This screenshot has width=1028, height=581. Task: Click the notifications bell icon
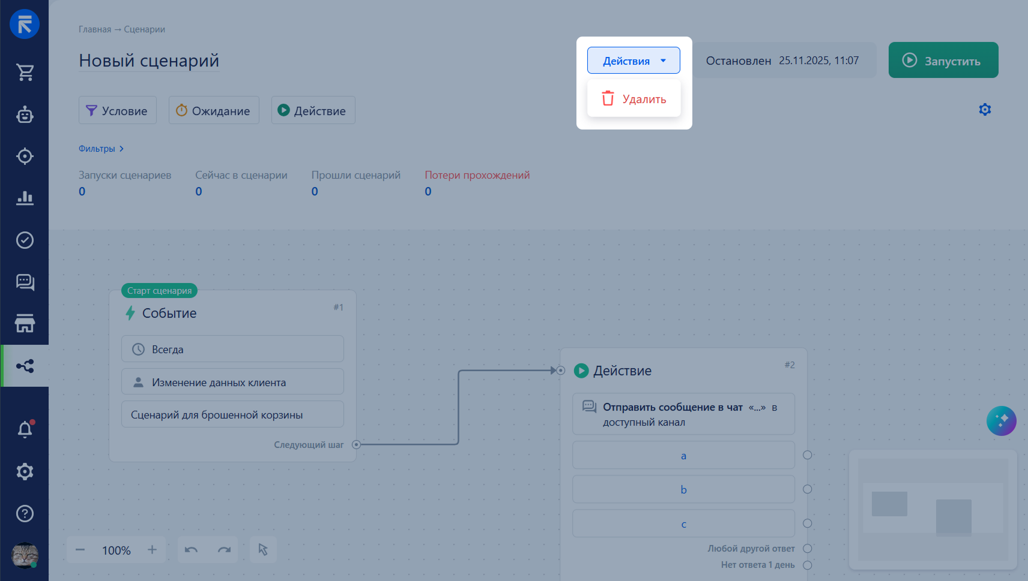point(25,429)
